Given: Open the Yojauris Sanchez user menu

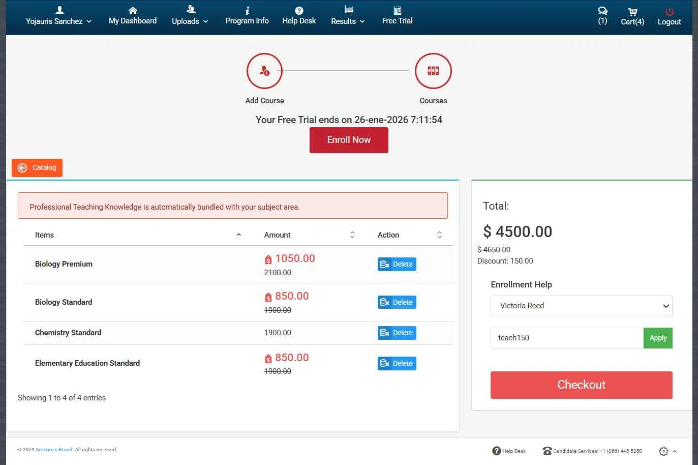Looking at the screenshot, I should click(x=58, y=21).
